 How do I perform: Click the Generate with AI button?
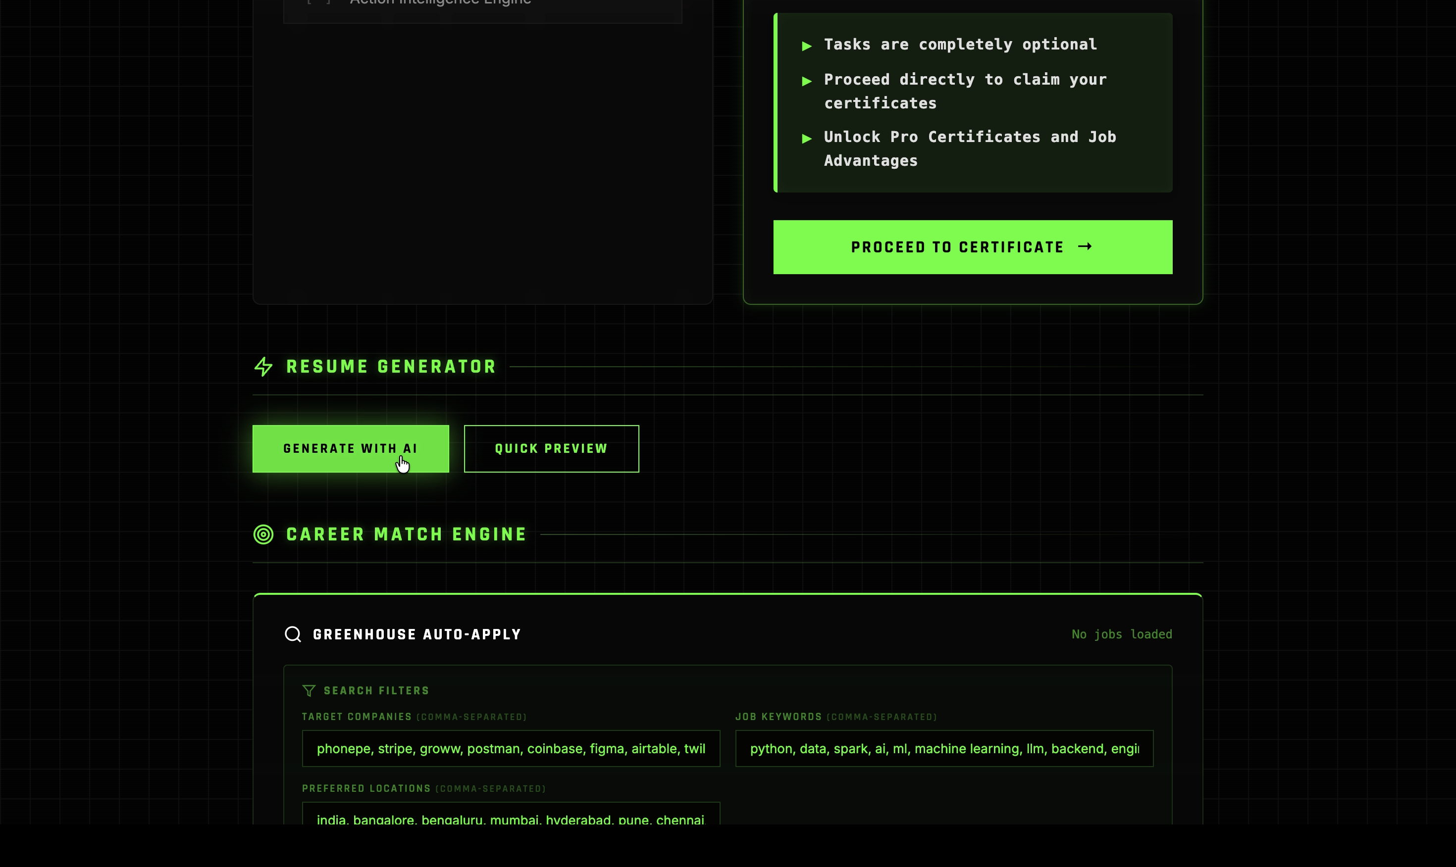[x=351, y=449]
